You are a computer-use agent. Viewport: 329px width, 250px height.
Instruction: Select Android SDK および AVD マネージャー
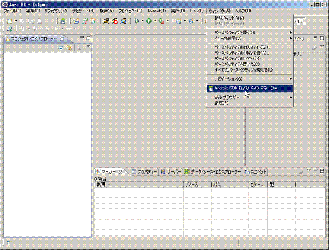point(250,88)
